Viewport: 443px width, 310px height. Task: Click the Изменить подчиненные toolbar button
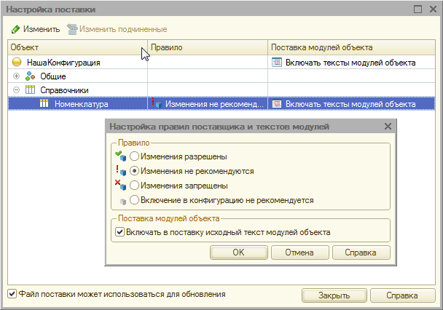[117, 29]
